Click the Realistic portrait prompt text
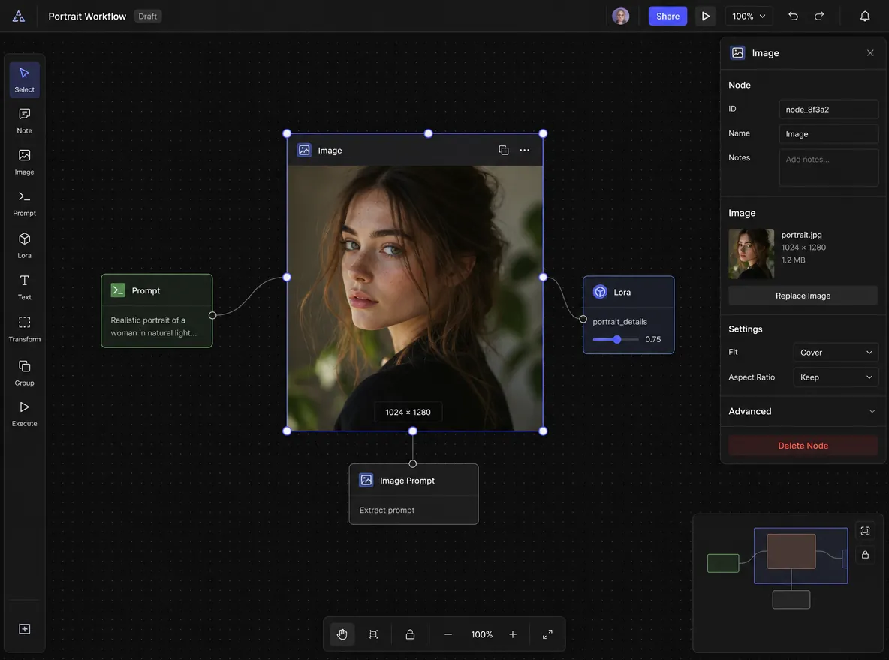889x660 pixels. click(x=154, y=326)
